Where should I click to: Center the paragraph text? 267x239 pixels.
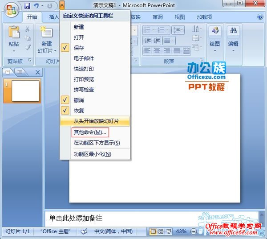coord(157,51)
